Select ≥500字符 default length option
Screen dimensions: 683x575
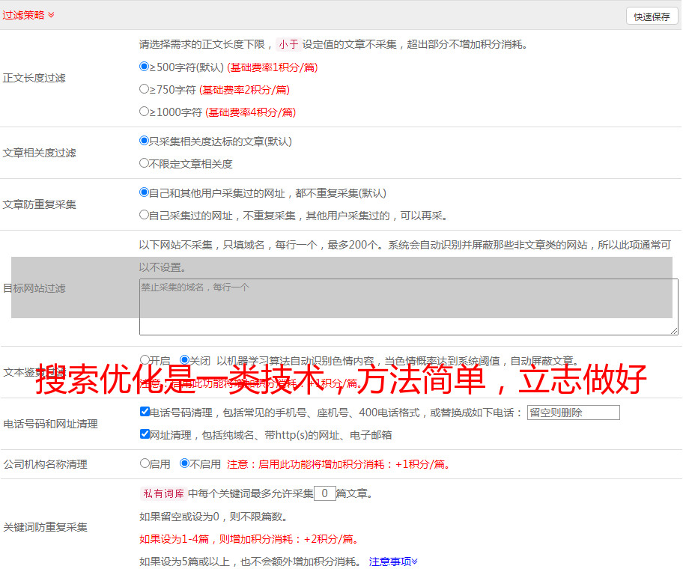coord(145,67)
